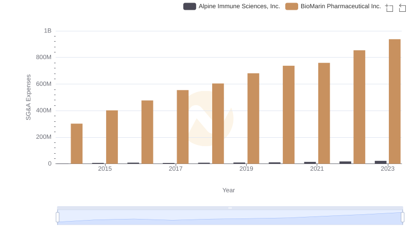
Task: Click BioMarin bar for 2020
Action: click(x=288, y=115)
